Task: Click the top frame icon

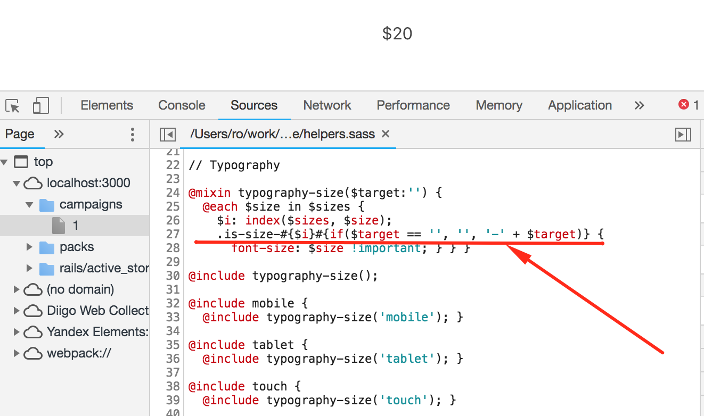Action: click(21, 162)
